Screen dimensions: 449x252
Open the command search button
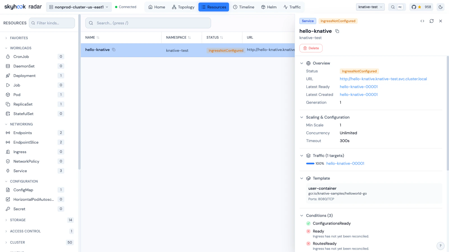397,7
